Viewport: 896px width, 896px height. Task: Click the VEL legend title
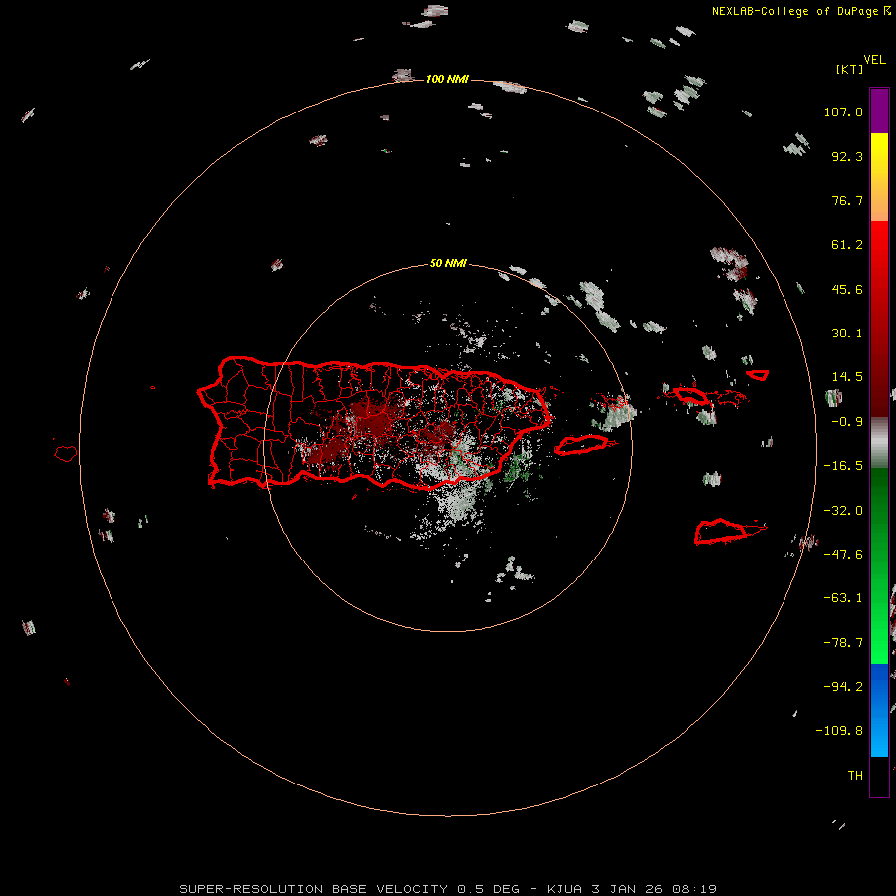(x=874, y=60)
